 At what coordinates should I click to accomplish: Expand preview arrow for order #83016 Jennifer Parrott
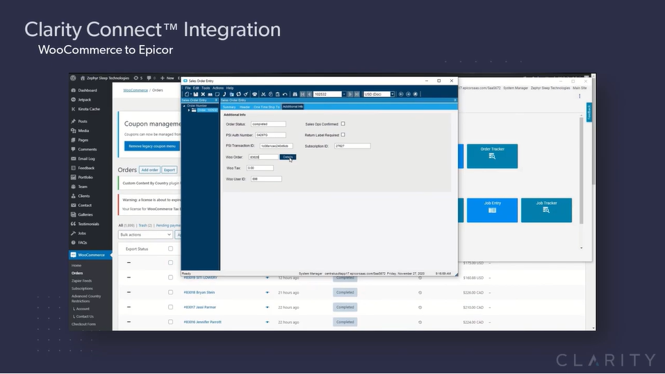[x=268, y=322]
